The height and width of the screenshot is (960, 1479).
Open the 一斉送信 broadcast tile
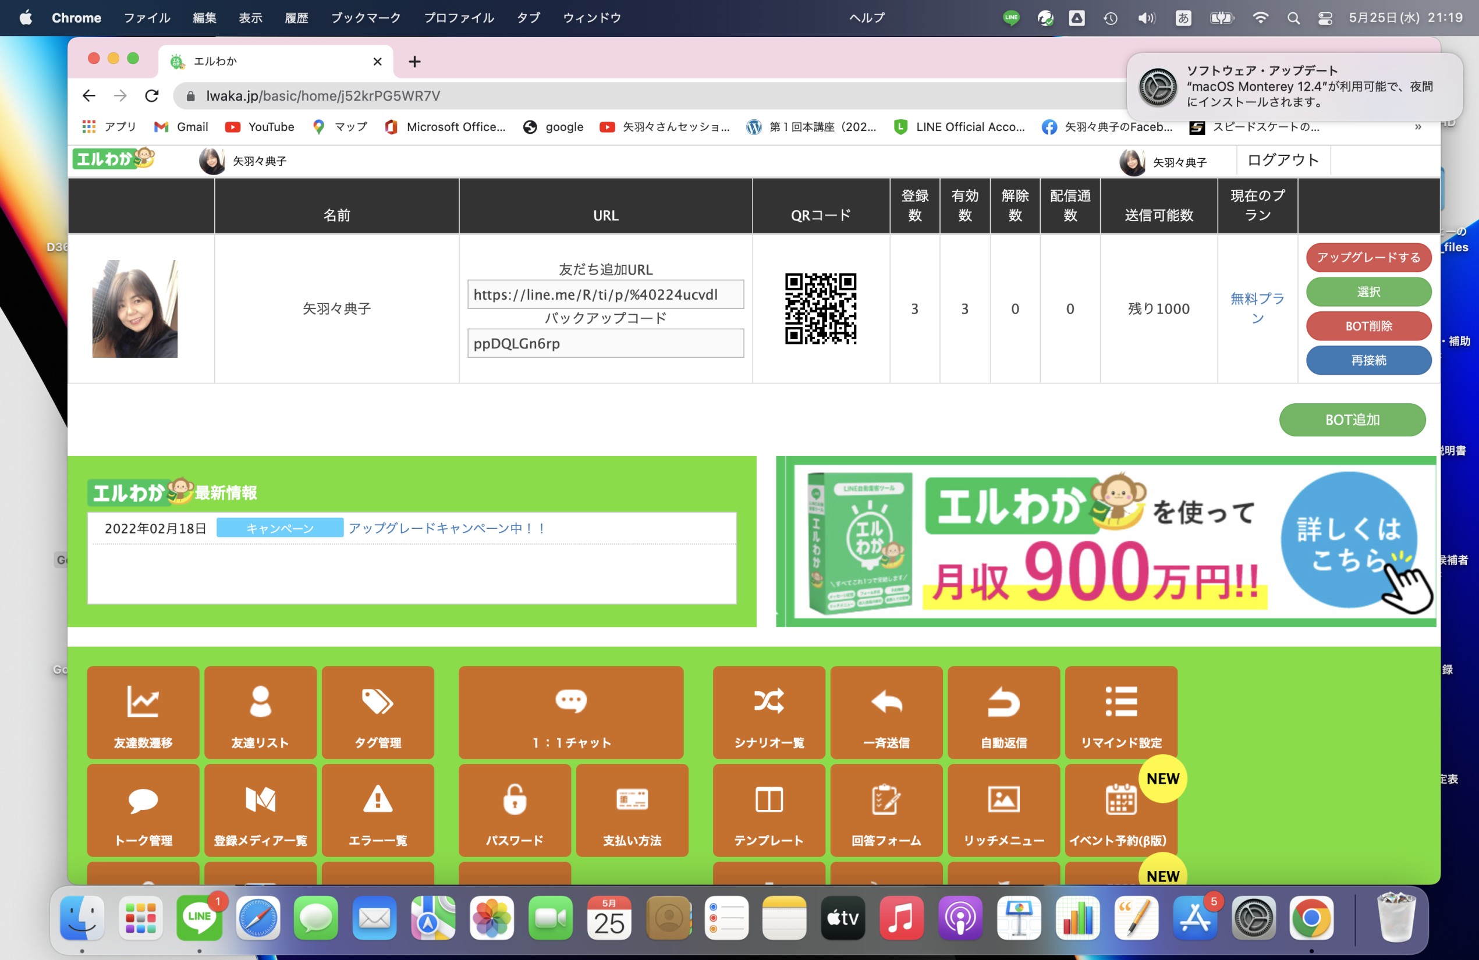pyautogui.click(x=886, y=712)
